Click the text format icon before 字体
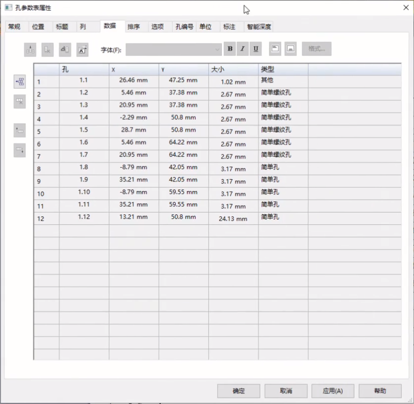 tap(82, 49)
